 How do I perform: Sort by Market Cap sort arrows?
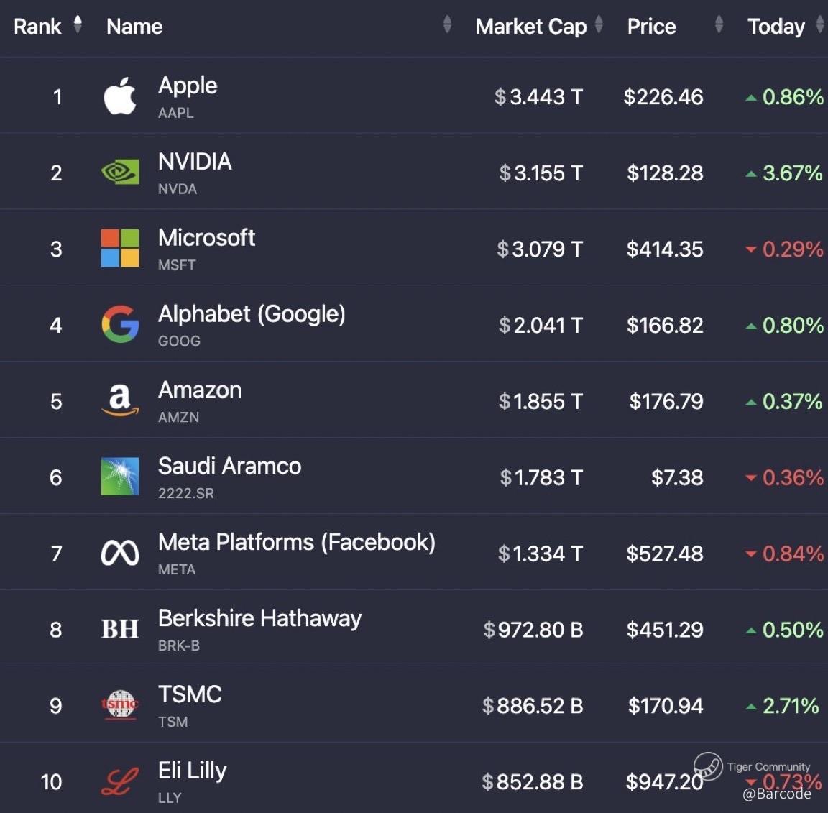point(599,25)
